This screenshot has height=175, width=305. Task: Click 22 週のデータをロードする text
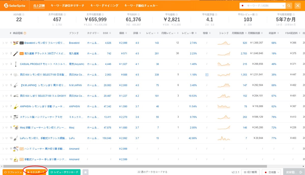(152, 172)
